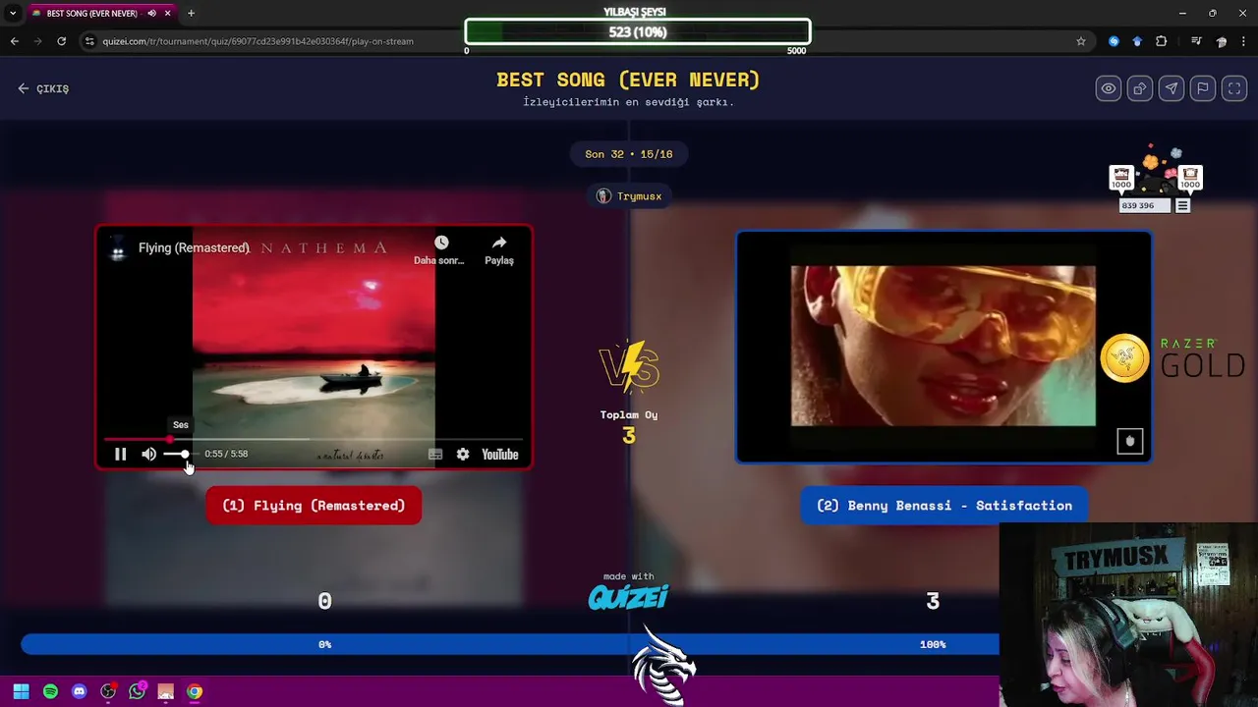Screen dimensions: 1258x707
Task: Click the left 1000 cake badge
Action: (x=1121, y=179)
